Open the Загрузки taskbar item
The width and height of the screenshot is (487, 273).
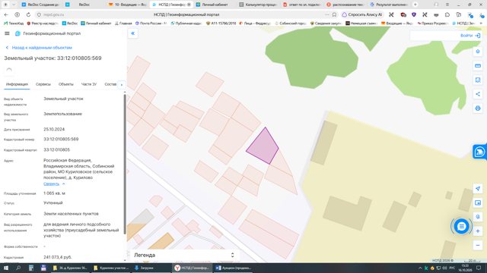click(144, 268)
